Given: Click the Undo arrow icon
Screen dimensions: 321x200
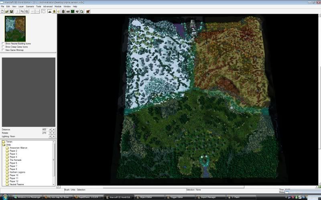Looking at the screenshot, I should (33, 12).
